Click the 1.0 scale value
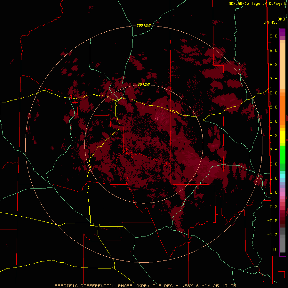288x288 pixels. 274,192
